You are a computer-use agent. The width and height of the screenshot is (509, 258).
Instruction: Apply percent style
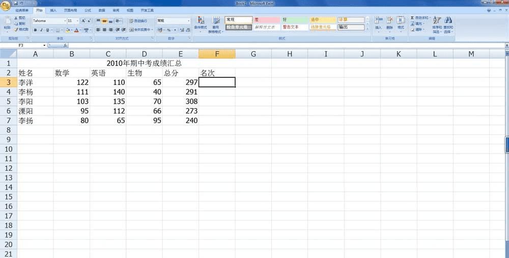(x=169, y=30)
